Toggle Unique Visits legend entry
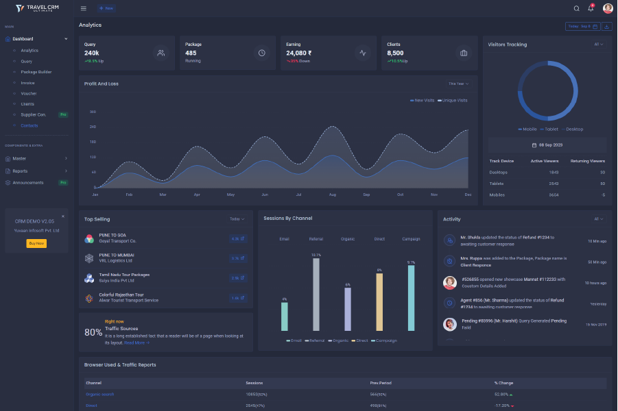 (x=453, y=100)
